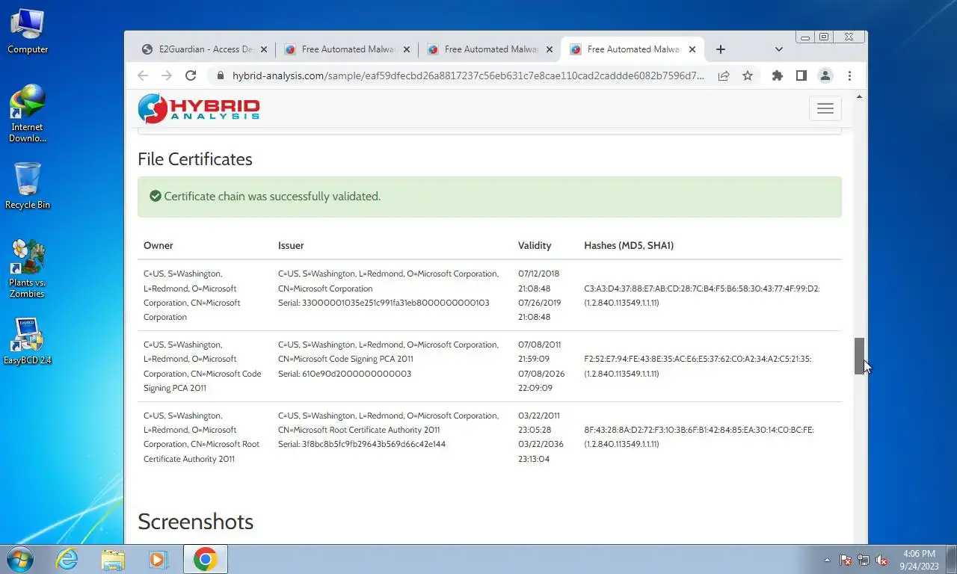Click the Hashes (MD5, SHA1) column header
Image resolution: width=957 pixels, height=574 pixels.
click(629, 245)
